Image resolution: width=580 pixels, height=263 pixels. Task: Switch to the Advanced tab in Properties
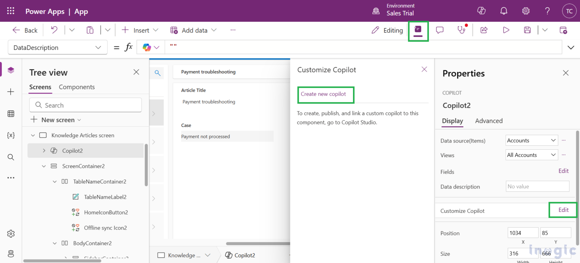click(489, 121)
